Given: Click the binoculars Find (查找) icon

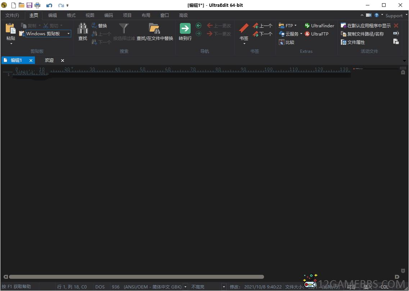Looking at the screenshot, I should [x=83, y=29].
